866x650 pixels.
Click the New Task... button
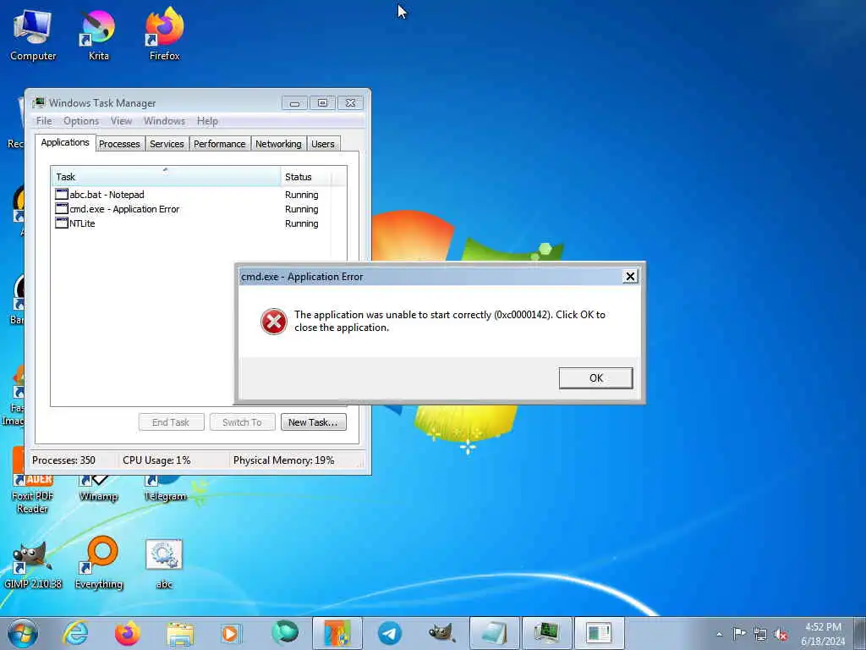tap(313, 422)
